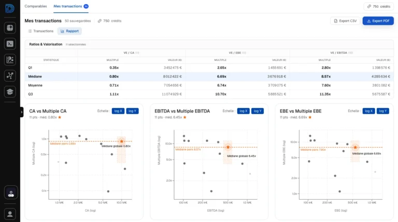Toggle log Y on EBITDA vs Multiple EBITDA chart
The width and height of the screenshot is (398, 222).
[258, 111]
